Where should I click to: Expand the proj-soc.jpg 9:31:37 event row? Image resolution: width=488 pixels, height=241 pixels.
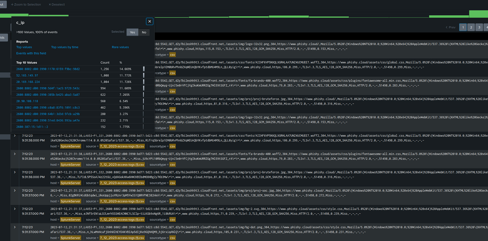[15, 191]
